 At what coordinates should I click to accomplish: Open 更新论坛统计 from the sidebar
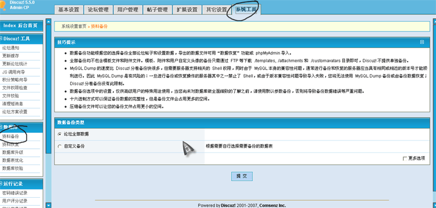[x=15, y=64]
